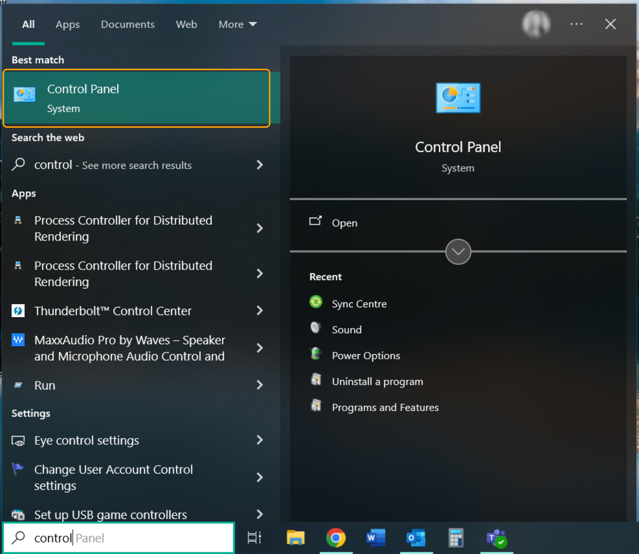
Task: Click the Uninstall a program icon
Action: (316, 379)
